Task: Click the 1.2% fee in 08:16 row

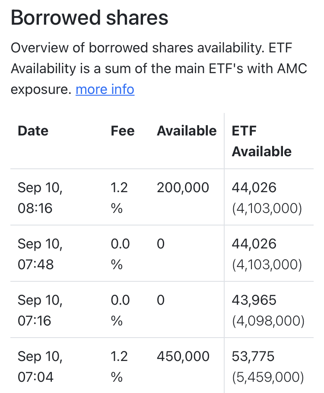Action: (x=119, y=198)
